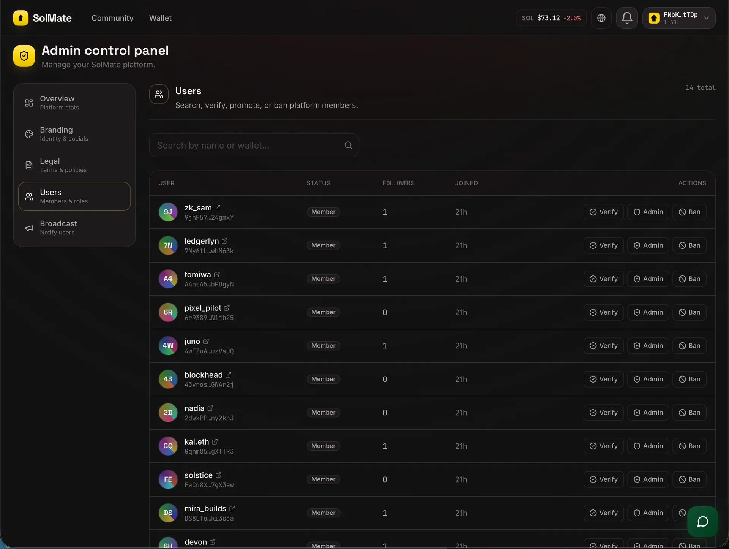This screenshot has width=729, height=549.
Task: Click the search magnifier icon
Action: point(348,145)
